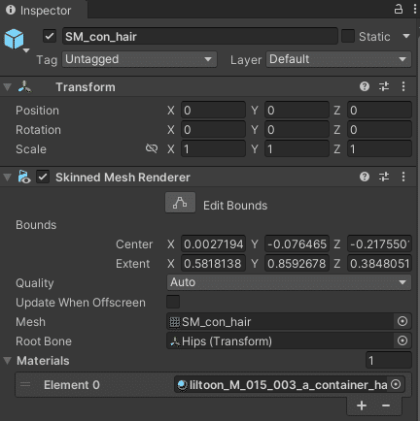Open Transform component three-dot menu
420x421 pixels.
tap(403, 86)
